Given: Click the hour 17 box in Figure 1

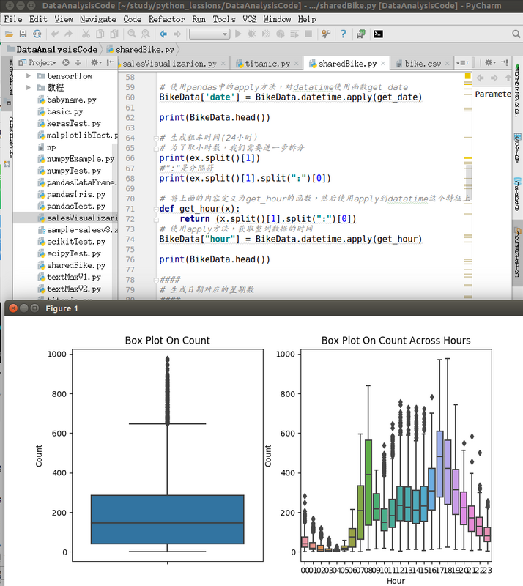Looking at the screenshot, I should [x=440, y=464].
